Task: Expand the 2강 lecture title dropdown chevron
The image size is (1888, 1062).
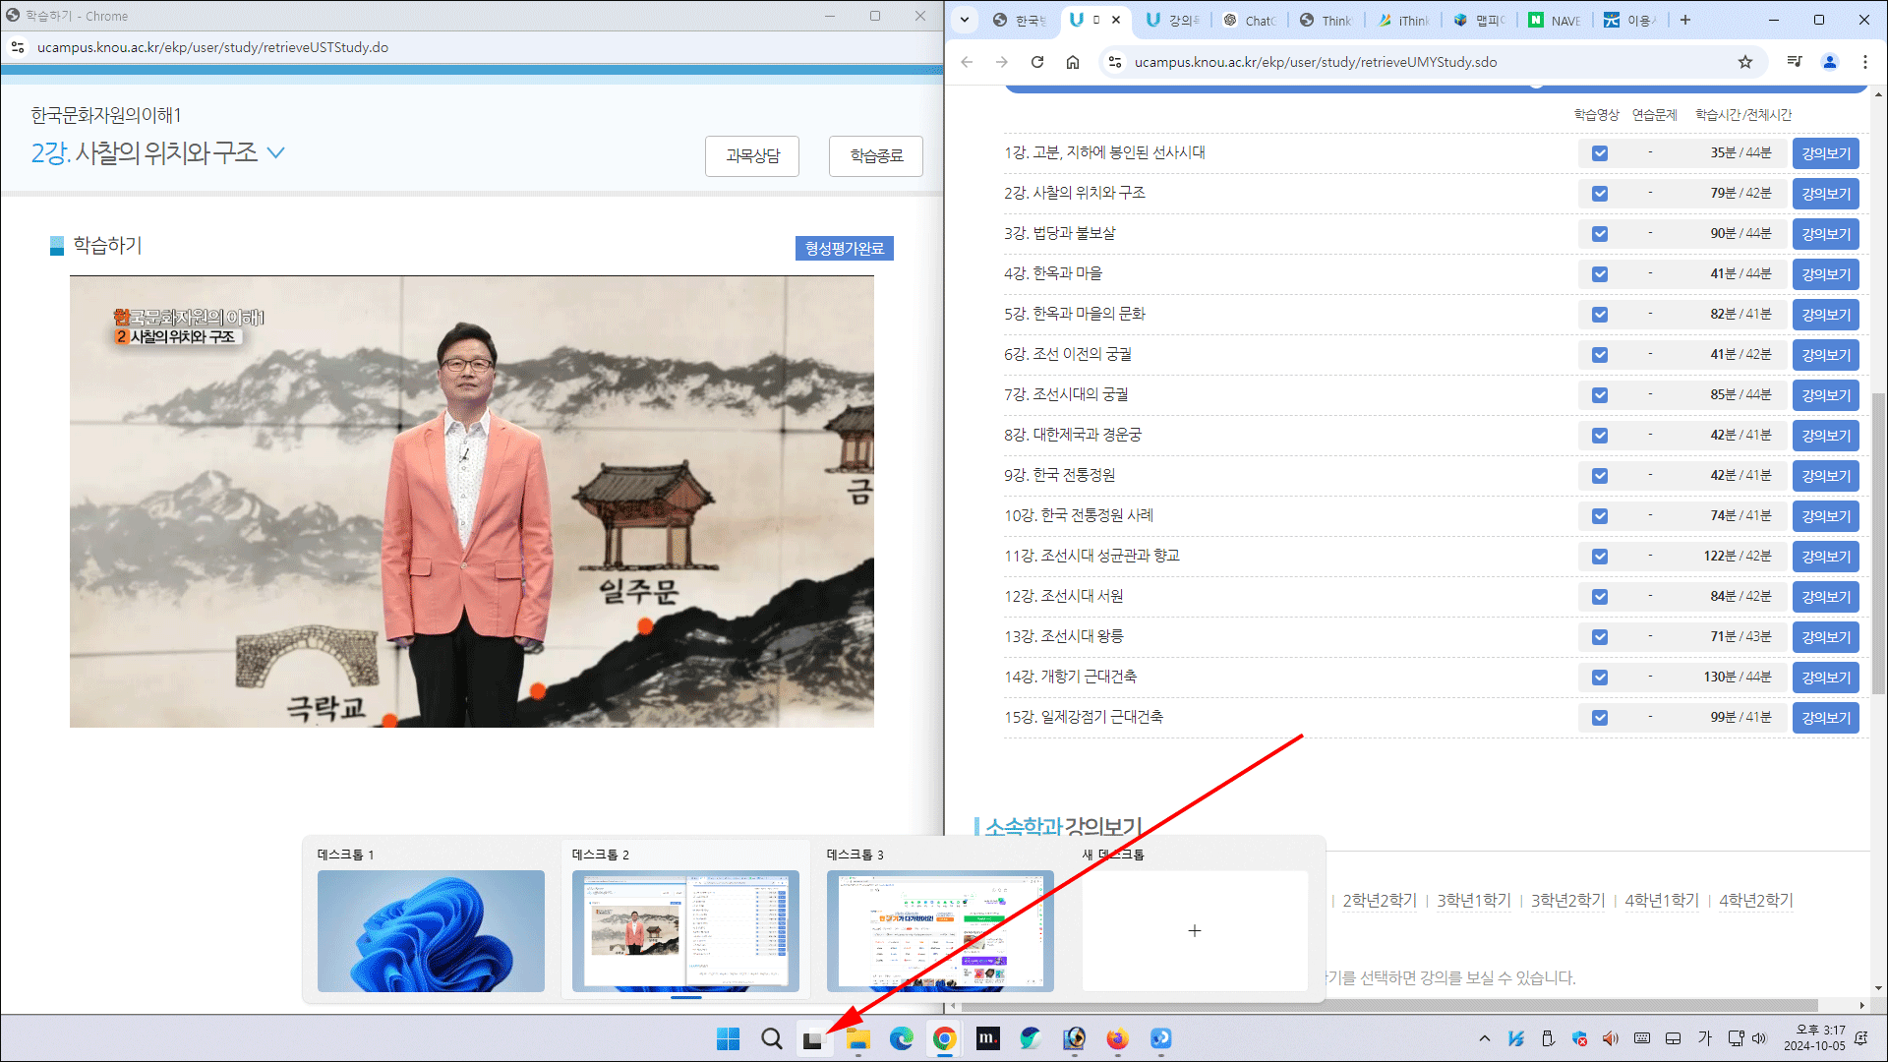Action: [276, 152]
